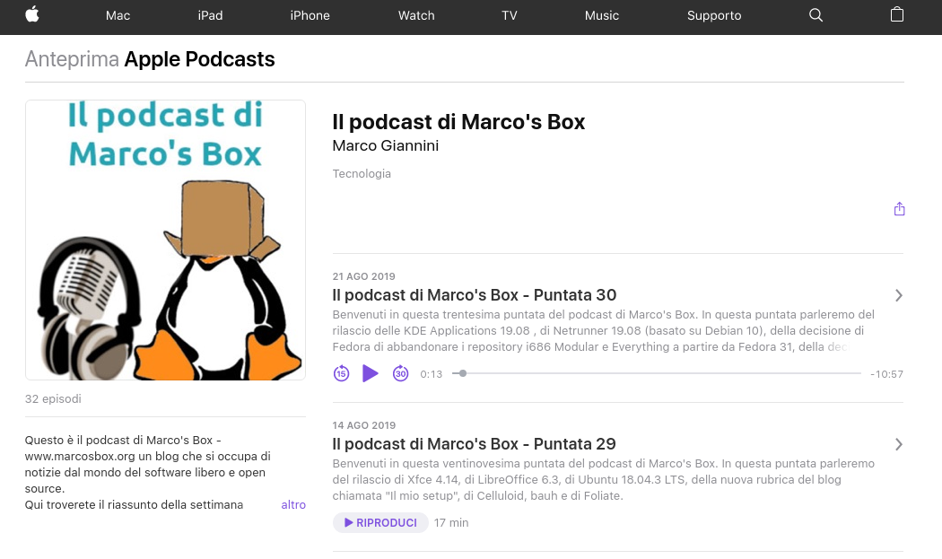Open the iPad menu item
942x559 pixels.
[210, 15]
